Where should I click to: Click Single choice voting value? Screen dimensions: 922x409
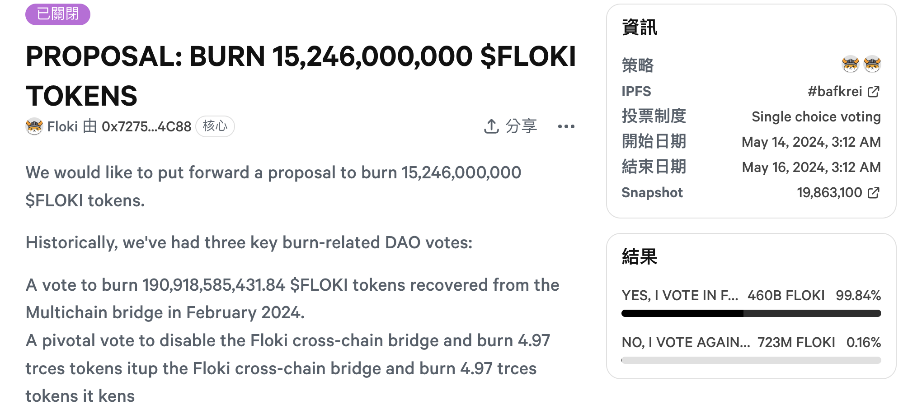(816, 117)
